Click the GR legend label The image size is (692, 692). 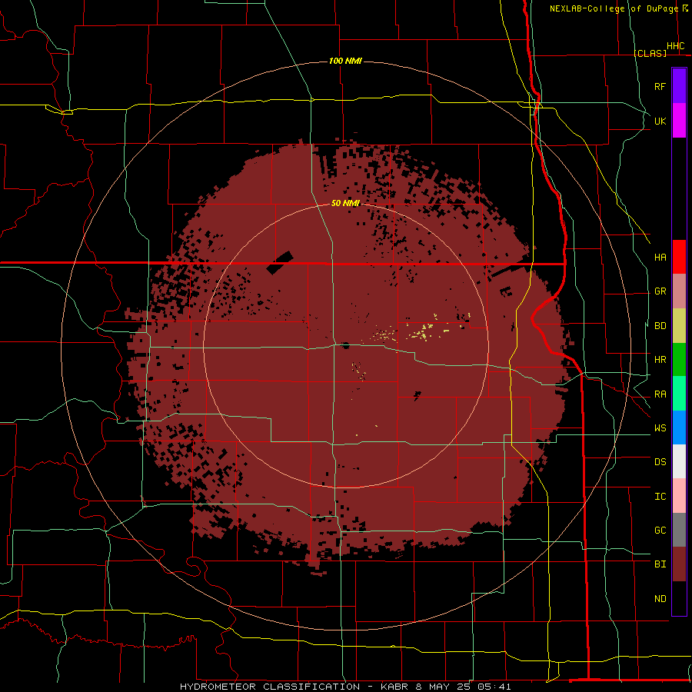click(660, 291)
